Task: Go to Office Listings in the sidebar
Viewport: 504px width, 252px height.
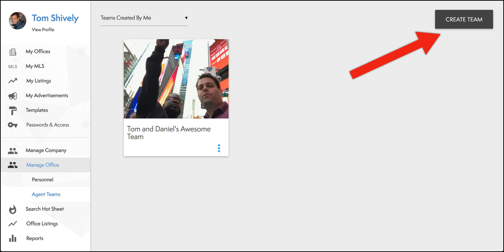Action: pos(42,224)
